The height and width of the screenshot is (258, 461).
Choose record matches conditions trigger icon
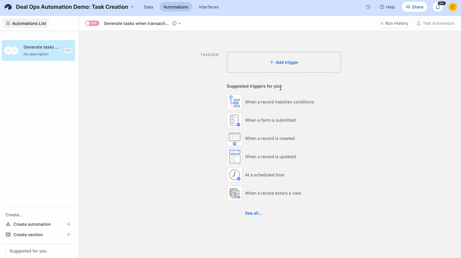pos(234,102)
